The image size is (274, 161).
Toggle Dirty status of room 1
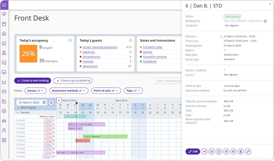(48, 120)
